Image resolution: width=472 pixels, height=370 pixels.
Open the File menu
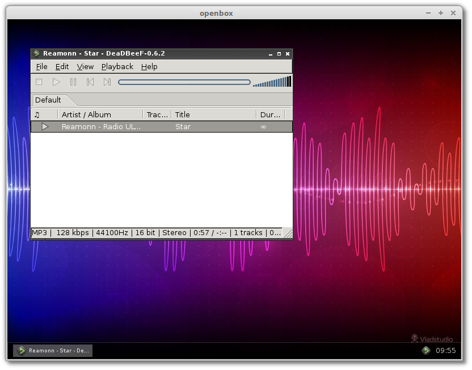(x=41, y=67)
